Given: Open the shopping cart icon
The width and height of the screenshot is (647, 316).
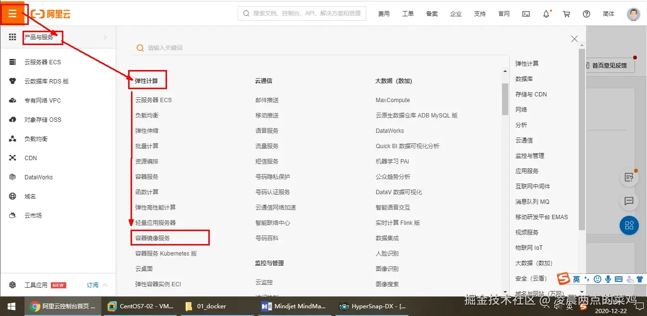Looking at the screenshot, I should click(566, 14).
